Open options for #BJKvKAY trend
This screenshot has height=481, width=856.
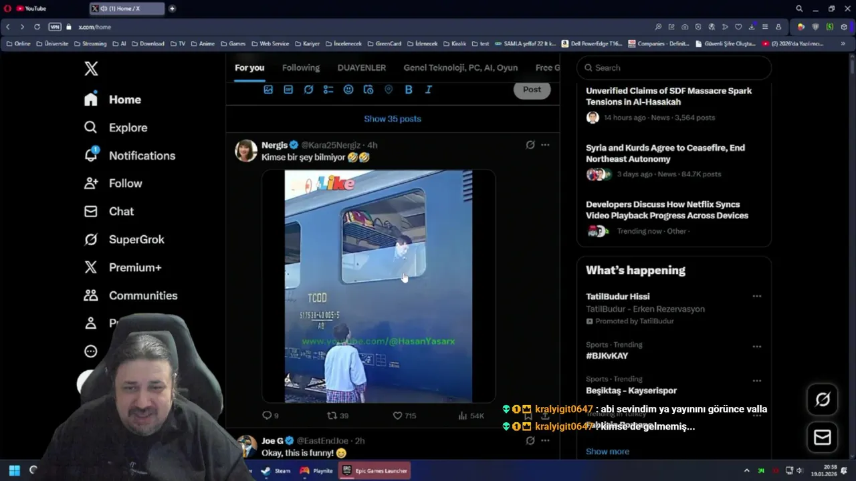pos(756,347)
